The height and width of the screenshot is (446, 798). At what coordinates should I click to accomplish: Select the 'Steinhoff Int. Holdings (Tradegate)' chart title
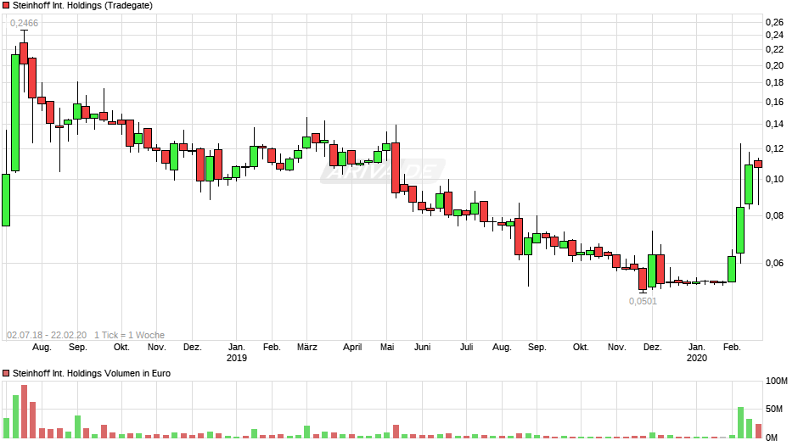pos(82,6)
